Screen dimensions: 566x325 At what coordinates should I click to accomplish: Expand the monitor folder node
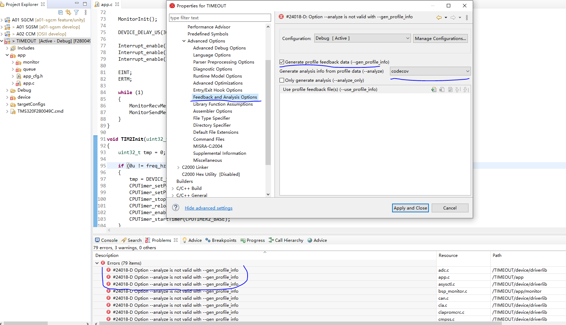13,62
